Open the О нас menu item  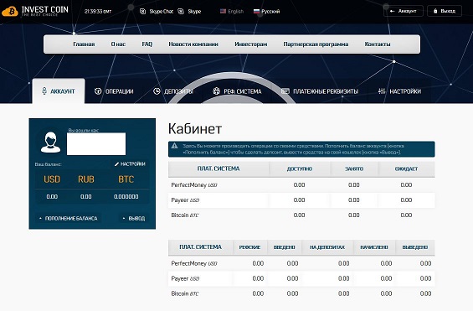coord(118,44)
